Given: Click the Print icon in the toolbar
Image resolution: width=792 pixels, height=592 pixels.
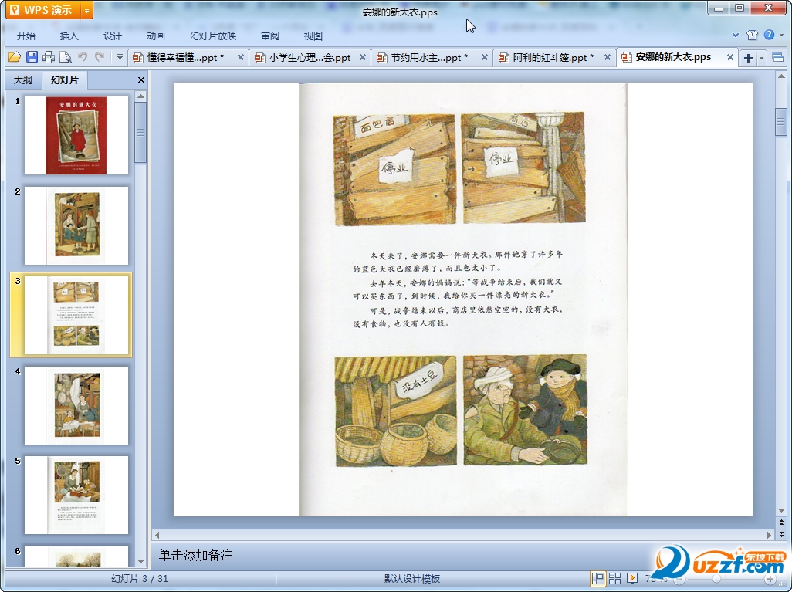Looking at the screenshot, I should (49, 57).
